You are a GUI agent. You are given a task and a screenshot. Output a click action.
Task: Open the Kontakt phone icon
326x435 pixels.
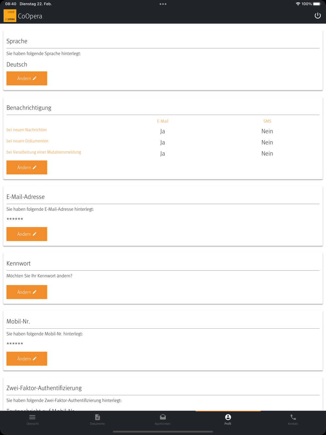(x=293, y=417)
